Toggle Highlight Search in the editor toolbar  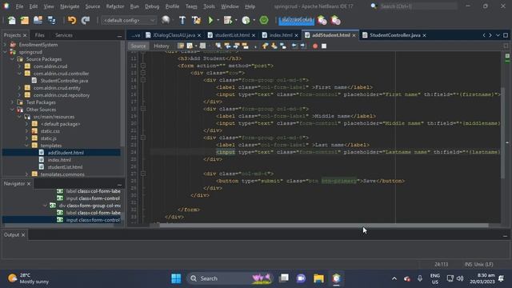pos(245,46)
